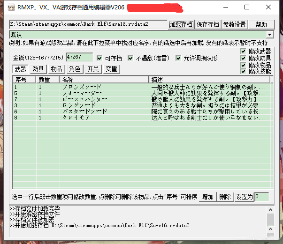Uncheck the 修改武器 checkbox

pos(243,51)
